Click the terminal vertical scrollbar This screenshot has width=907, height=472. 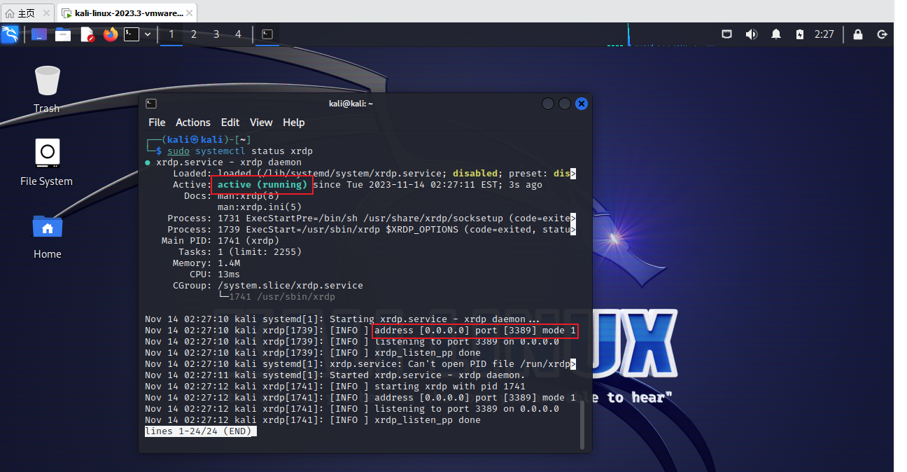click(581, 425)
